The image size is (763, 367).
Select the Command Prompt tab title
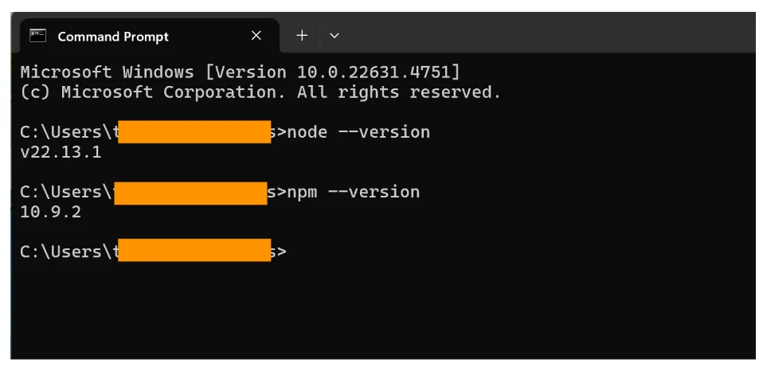click(113, 37)
